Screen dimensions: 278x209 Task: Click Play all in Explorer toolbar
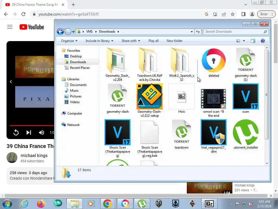(x=153, y=41)
